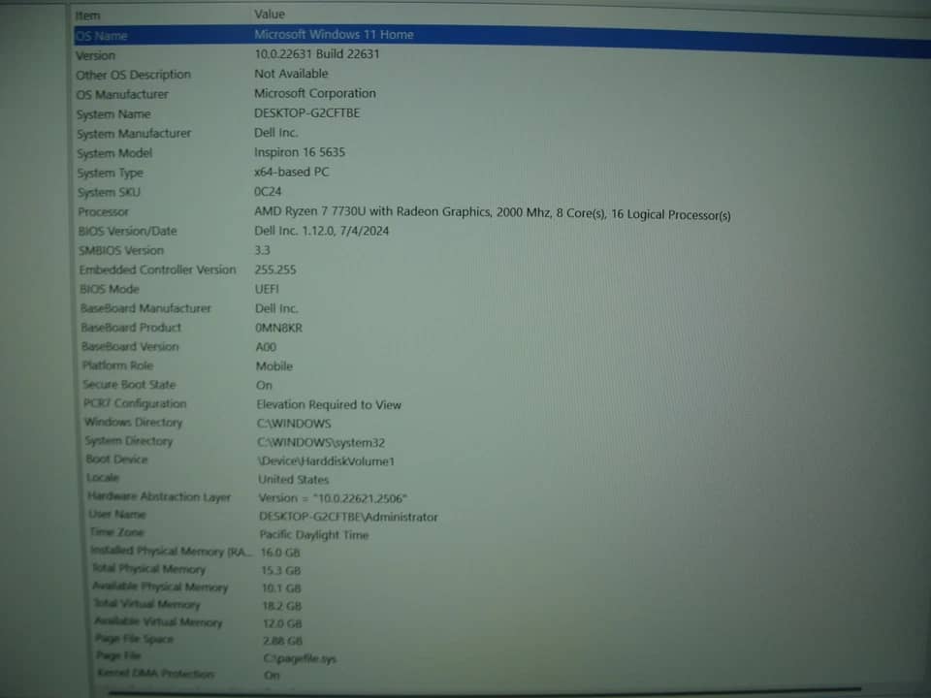
Task: Select Embedded Controller Version row
Action: (x=157, y=270)
